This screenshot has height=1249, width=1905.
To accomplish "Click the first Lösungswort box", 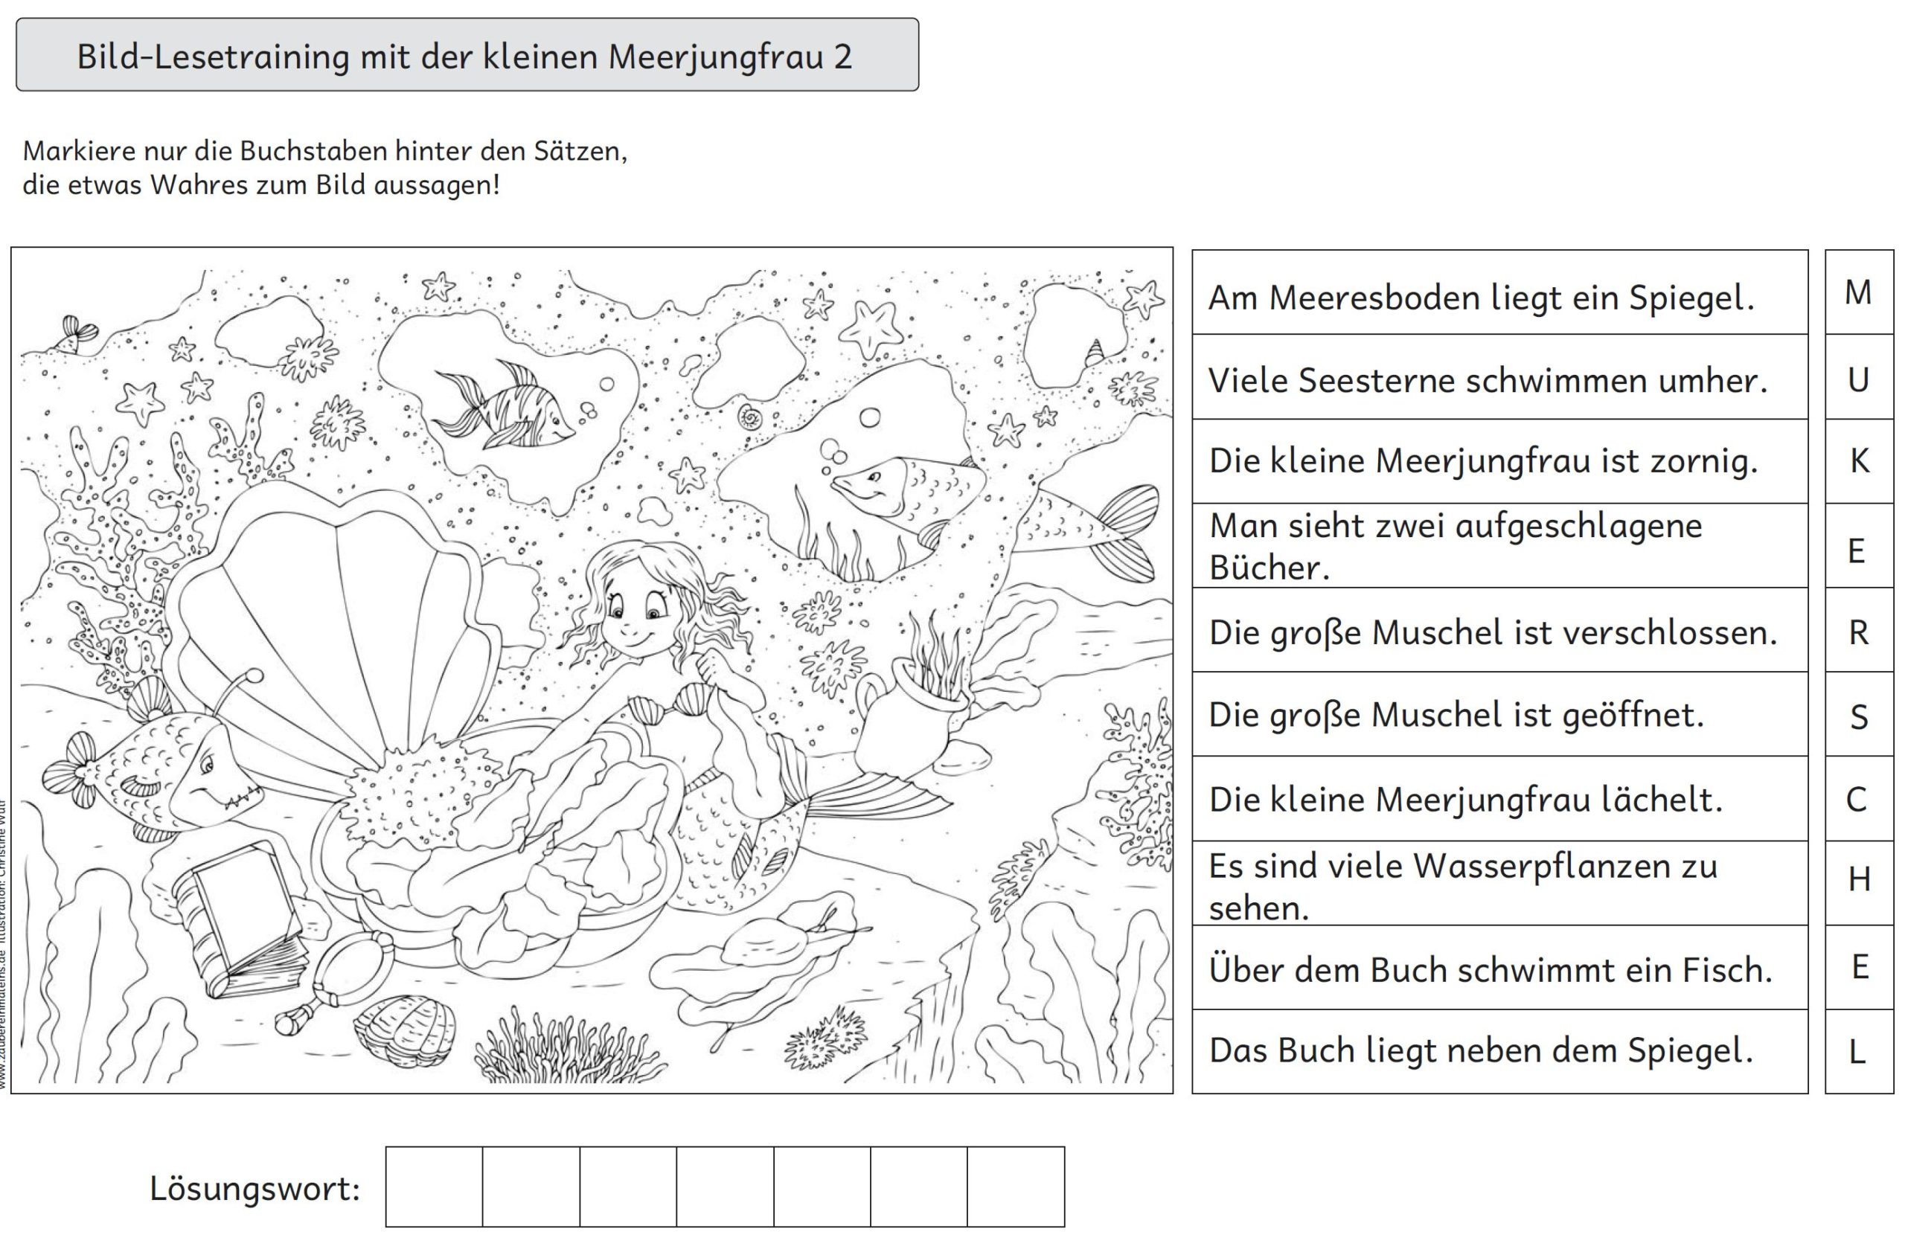I will point(434,1187).
